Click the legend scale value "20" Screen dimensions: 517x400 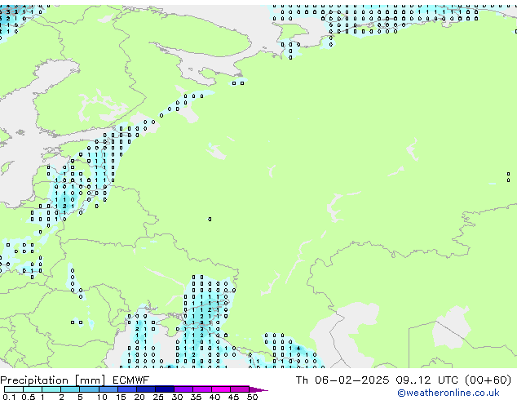coord(139,397)
